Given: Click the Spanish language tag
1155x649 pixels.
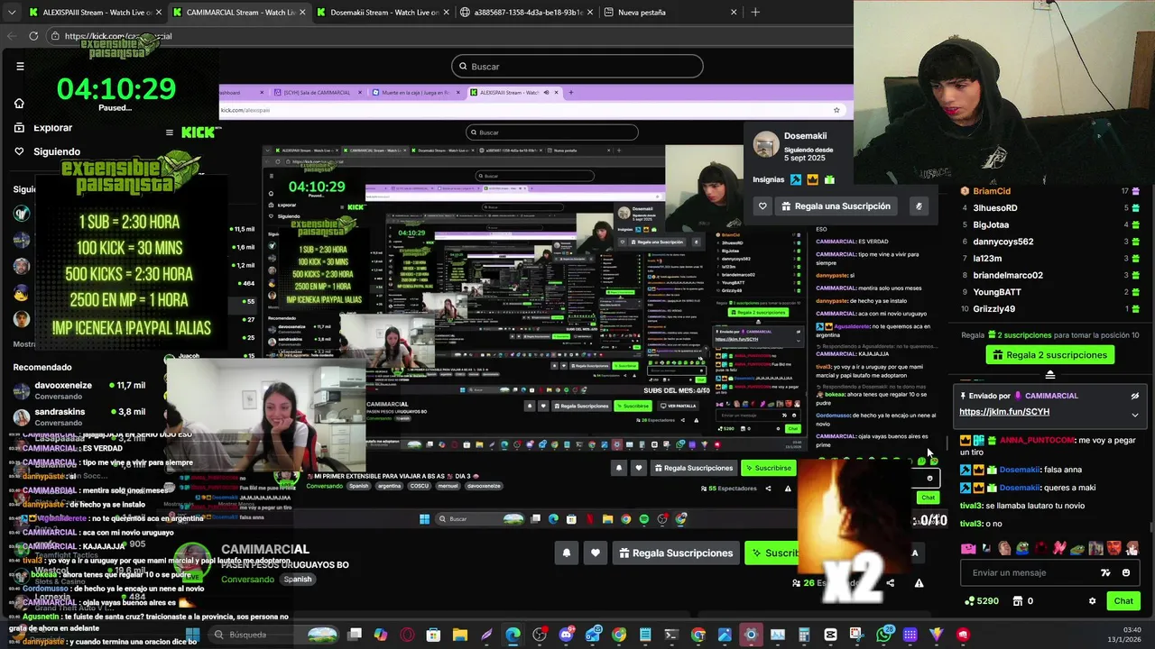Looking at the screenshot, I should click(x=297, y=580).
